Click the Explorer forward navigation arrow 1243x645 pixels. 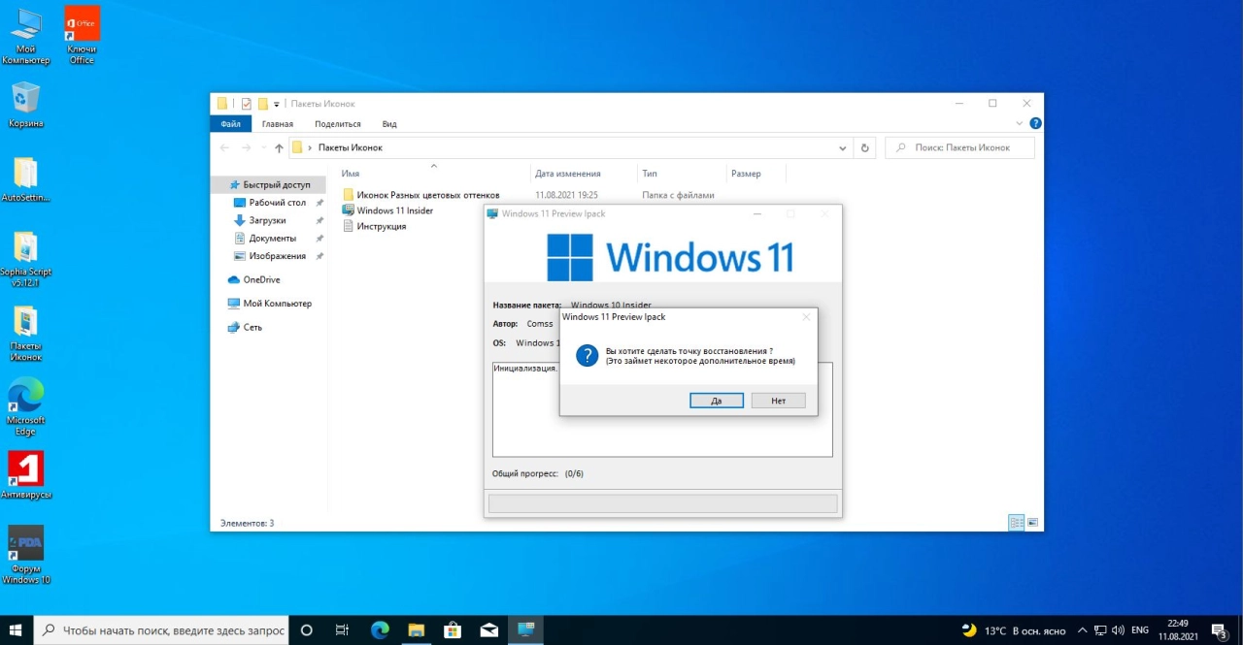click(x=246, y=148)
